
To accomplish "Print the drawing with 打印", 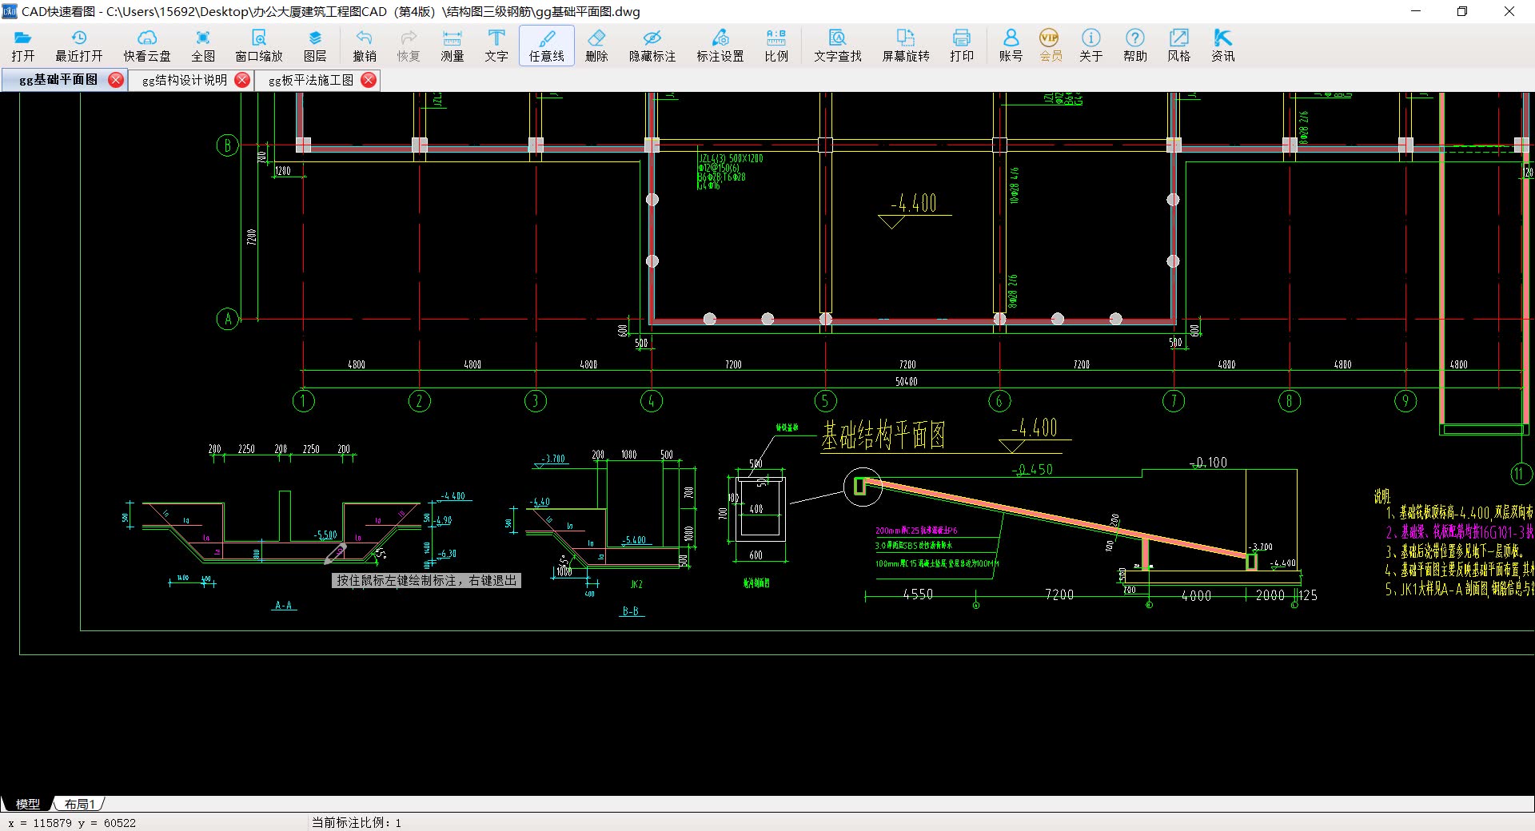I will click(x=962, y=46).
